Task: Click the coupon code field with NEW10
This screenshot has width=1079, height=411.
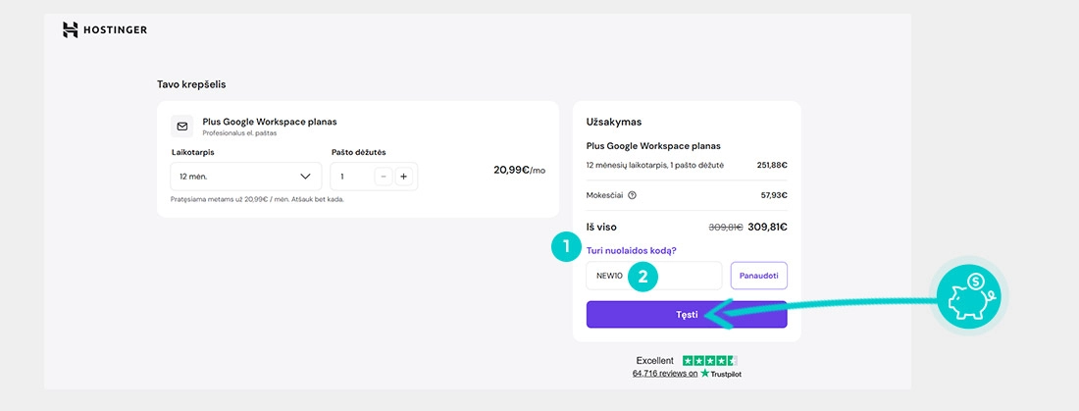Action: pyautogui.click(x=653, y=276)
